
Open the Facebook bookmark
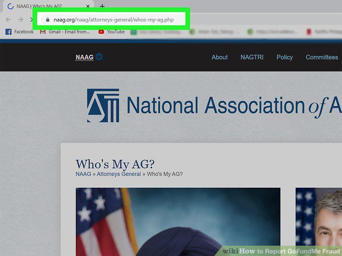pos(20,32)
